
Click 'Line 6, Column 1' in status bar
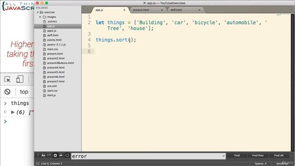[x=52, y=163]
